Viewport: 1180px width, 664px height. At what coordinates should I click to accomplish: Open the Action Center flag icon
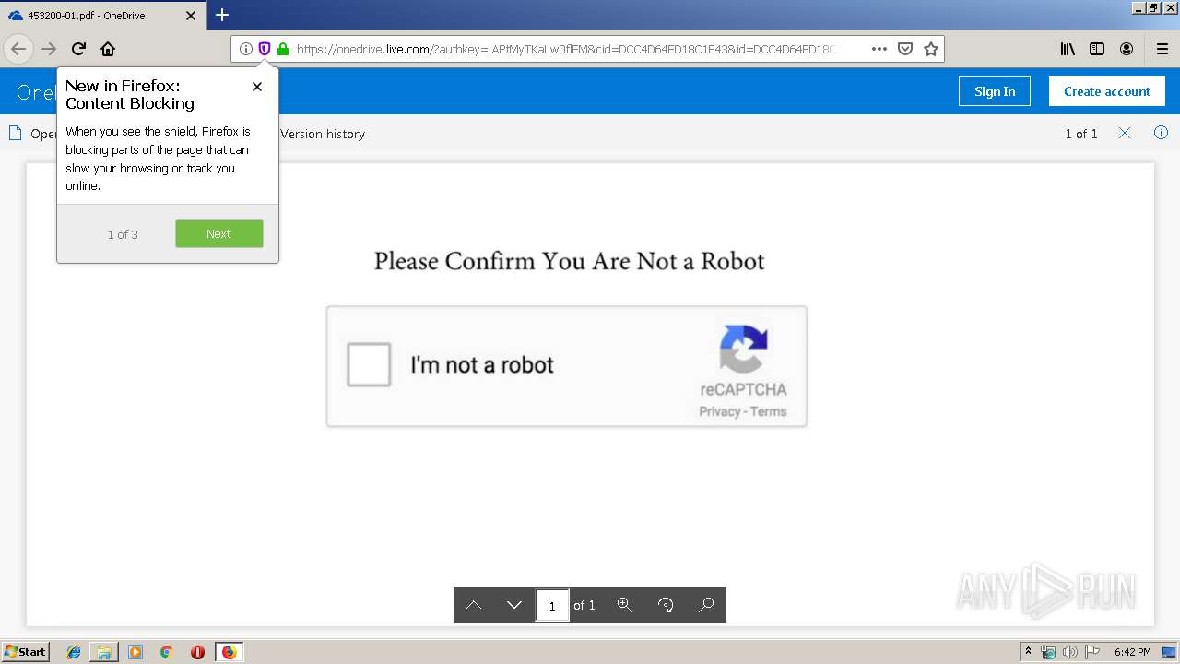(x=1093, y=652)
